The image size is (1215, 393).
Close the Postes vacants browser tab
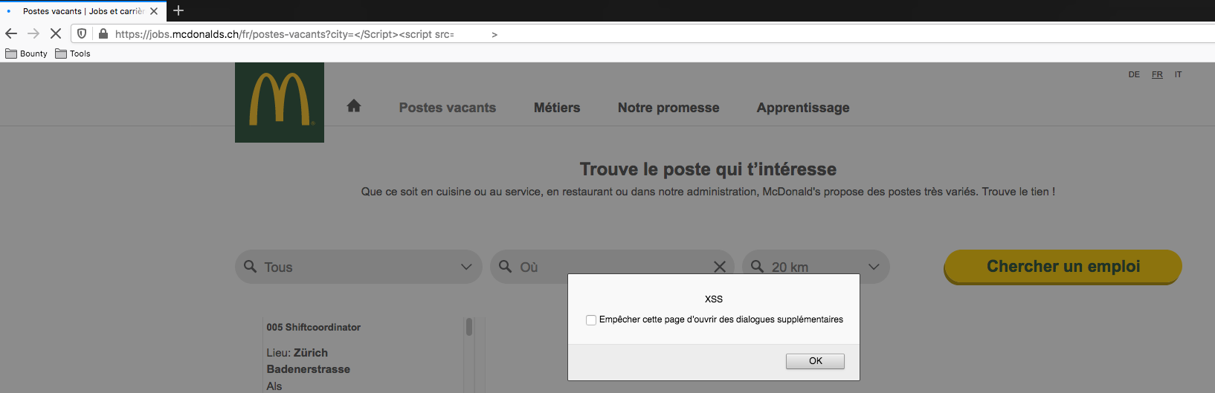[x=154, y=11]
